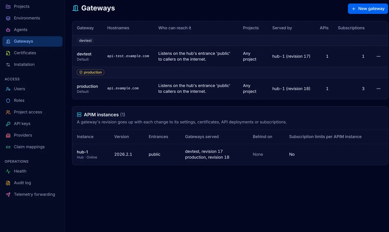Click the Environments layers icon
The width and height of the screenshot is (389, 232).
[8, 18]
